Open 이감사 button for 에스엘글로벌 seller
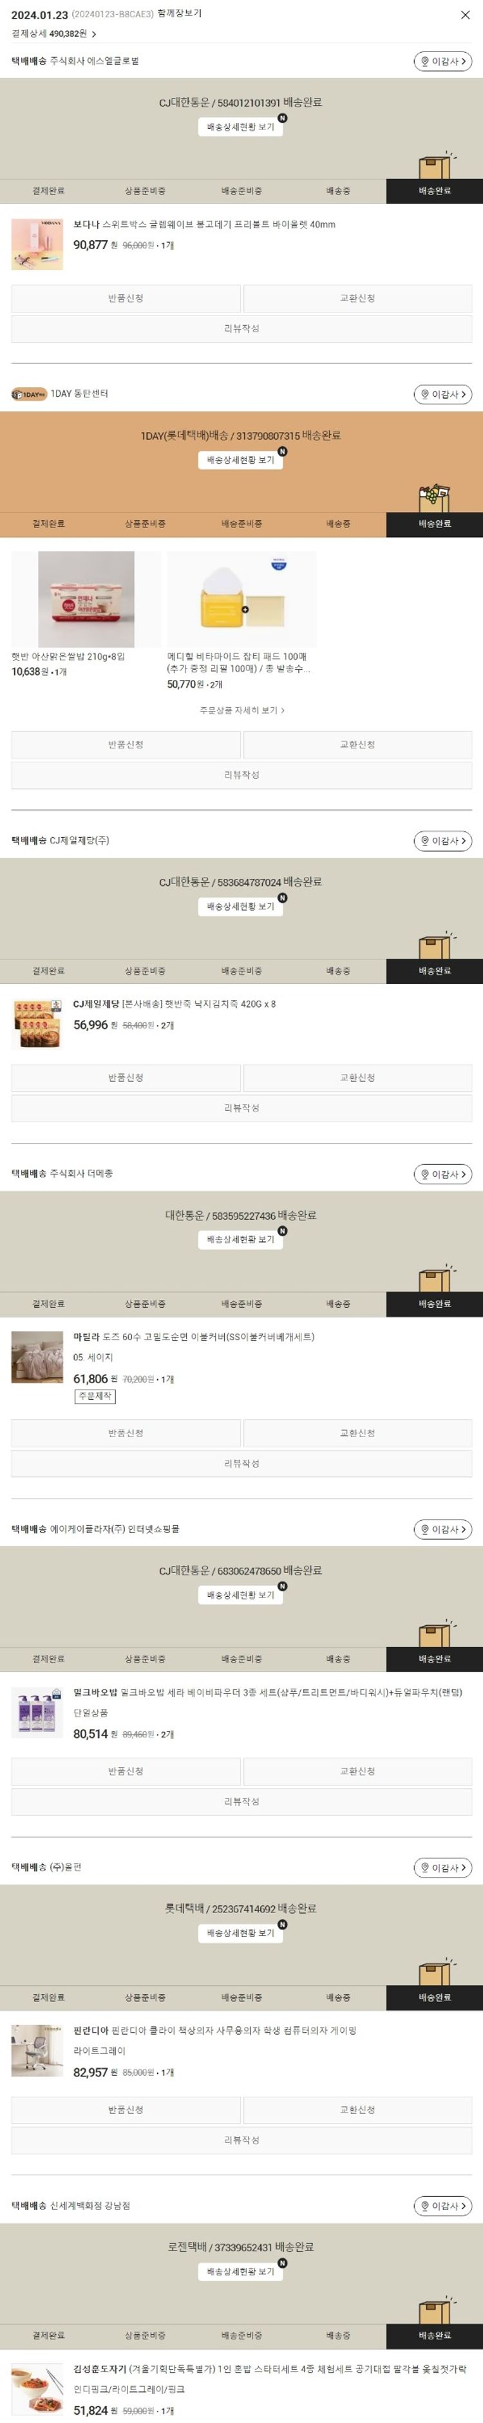This screenshot has width=483, height=2423. (442, 61)
